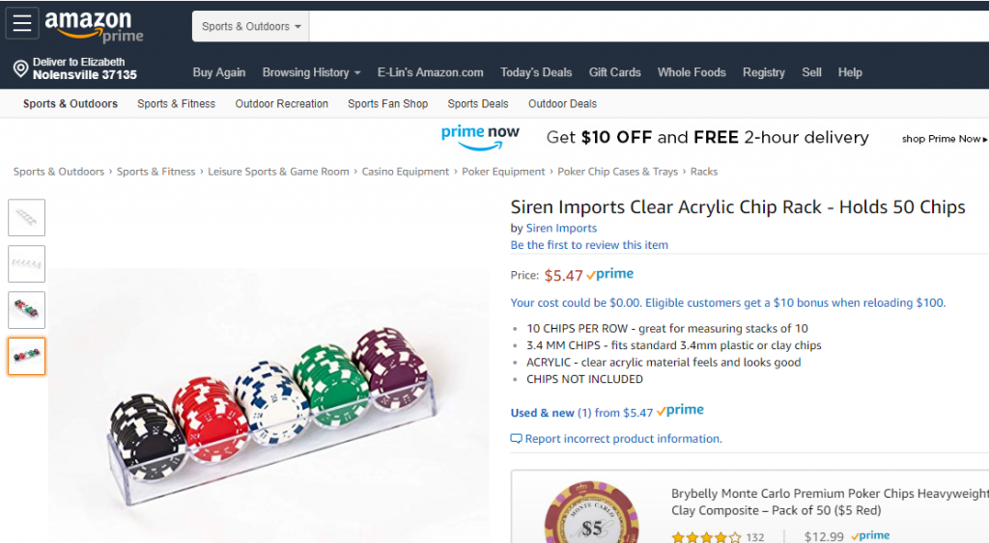Click shop Prime Now arrow link
This screenshot has width=989, height=543.
[945, 139]
